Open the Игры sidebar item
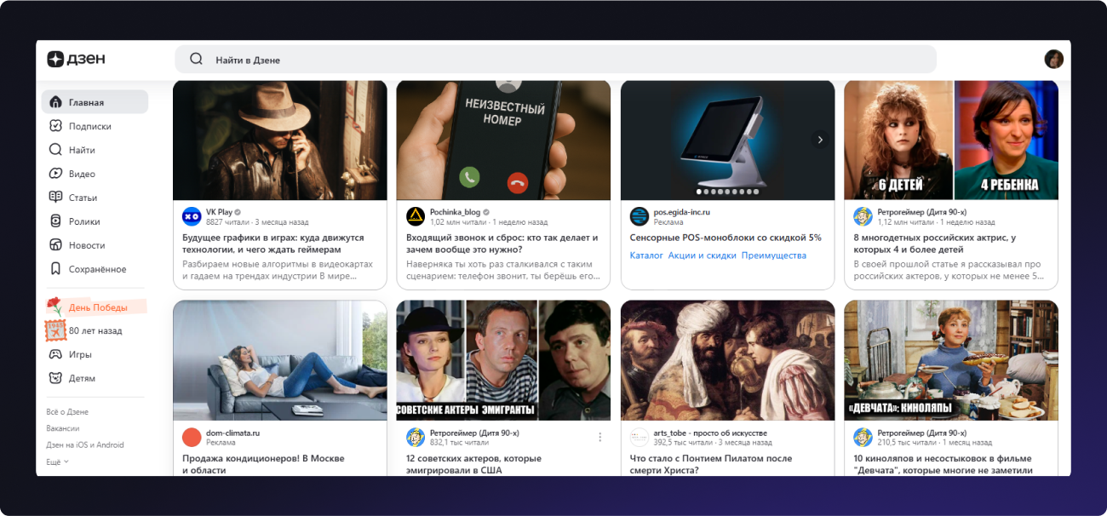This screenshot has width=1107, height=516. click(x=80, y=354)
